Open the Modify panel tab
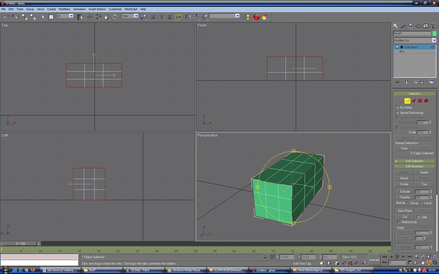439x274 pixels. click(403, 26)
